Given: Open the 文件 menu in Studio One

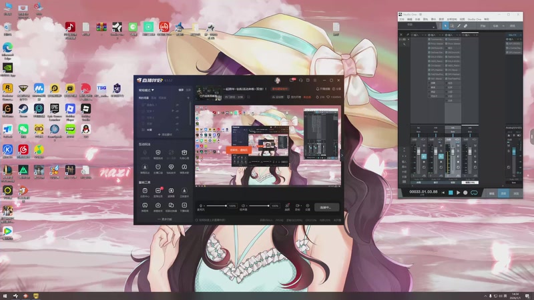Looking at the screenshot, I should [x=402, y=19].
